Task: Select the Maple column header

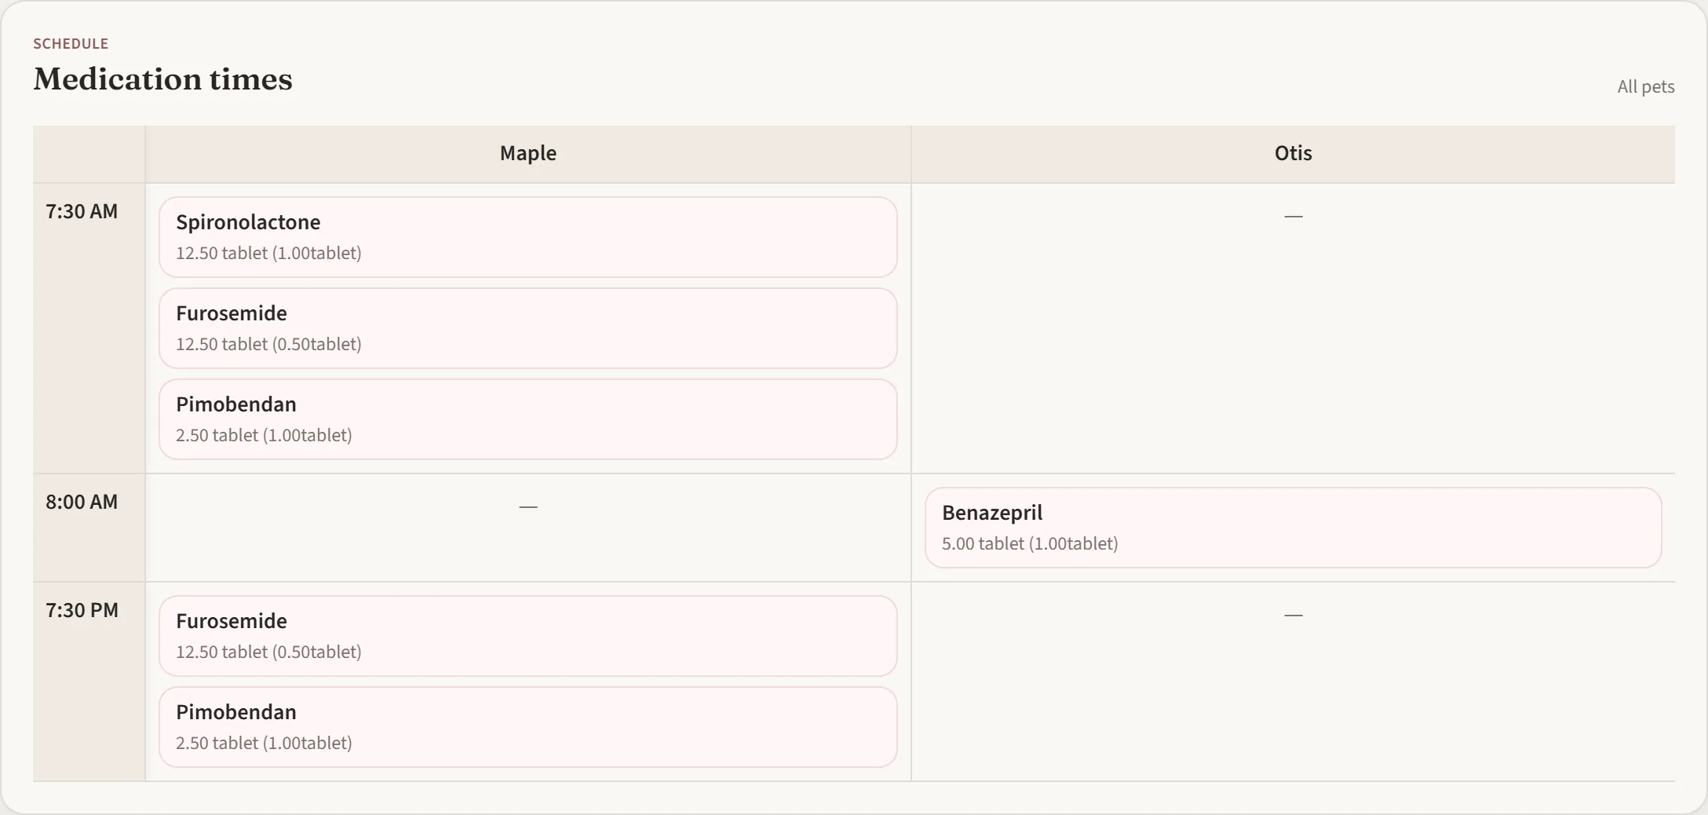Action: point(528,153)
